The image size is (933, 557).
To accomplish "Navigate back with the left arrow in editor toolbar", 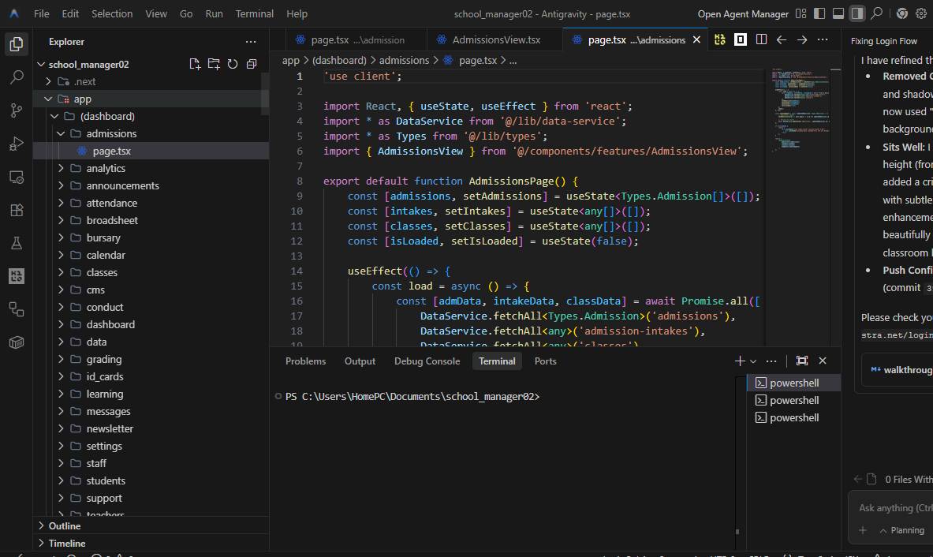I will (x=782, y=39).
